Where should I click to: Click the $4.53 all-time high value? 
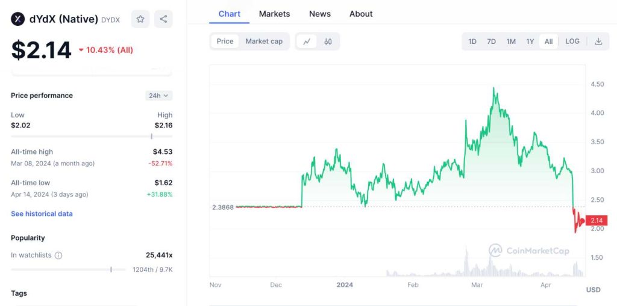163,151
